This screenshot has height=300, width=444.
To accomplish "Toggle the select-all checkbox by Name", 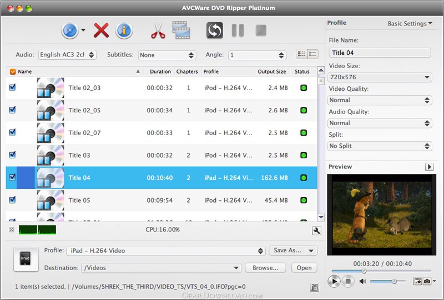I will (x=13, y=72).
